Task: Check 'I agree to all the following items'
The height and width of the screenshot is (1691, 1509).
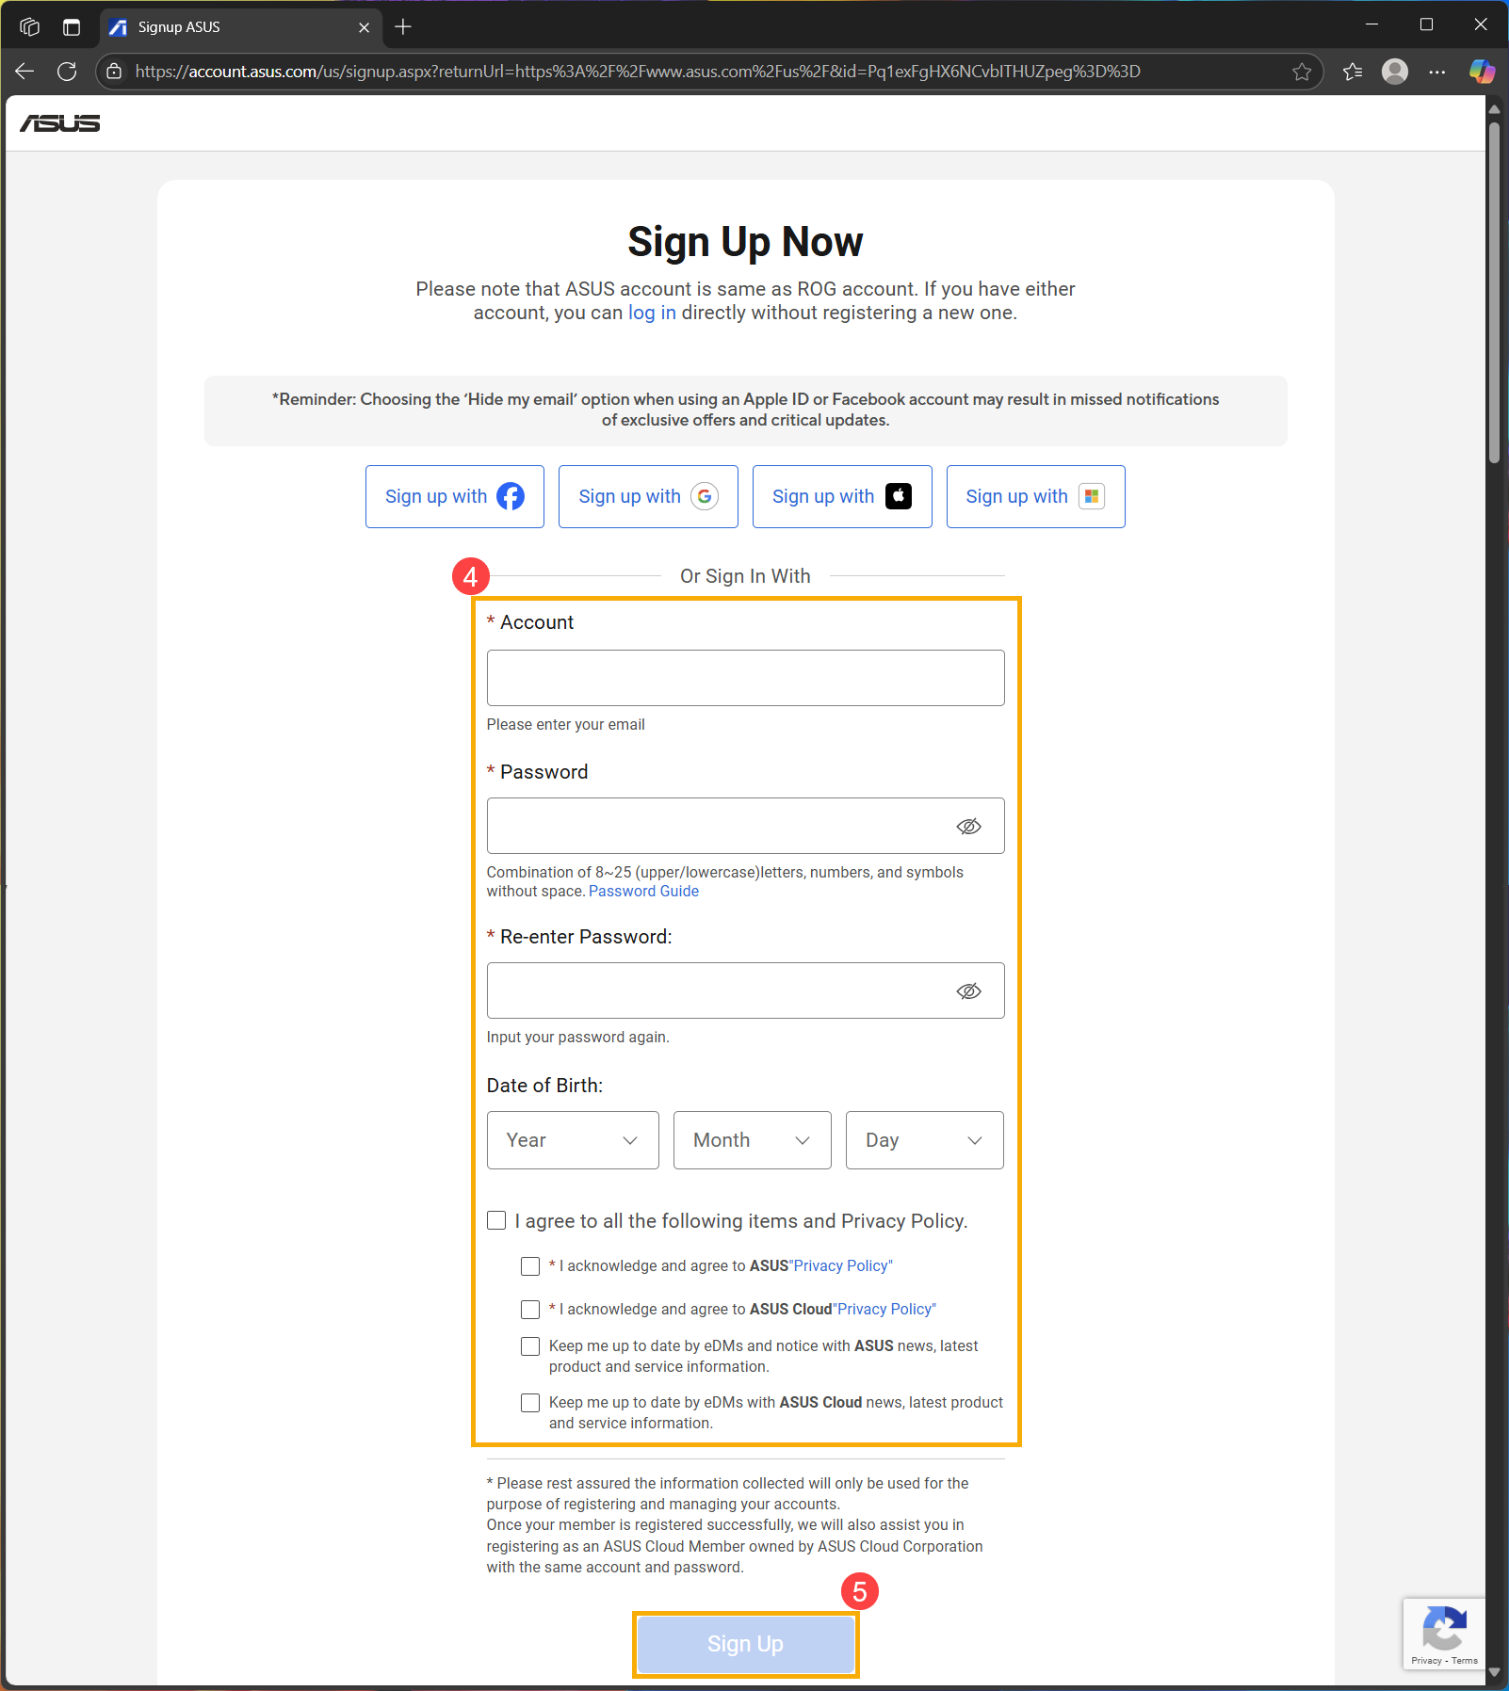Action: click(496, 1220)
